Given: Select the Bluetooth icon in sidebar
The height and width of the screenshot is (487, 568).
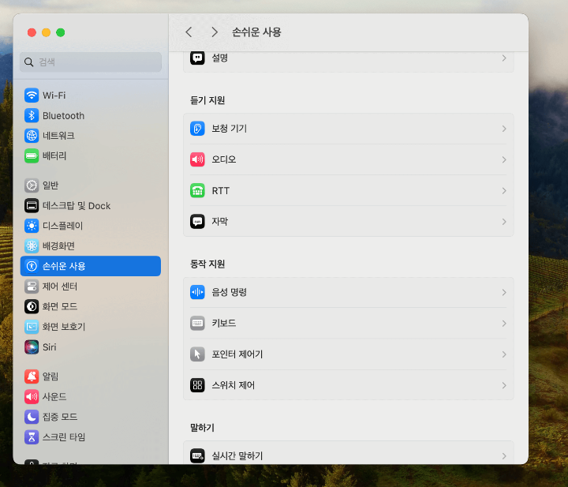Looking at the screenshot, I should [32, 115].
